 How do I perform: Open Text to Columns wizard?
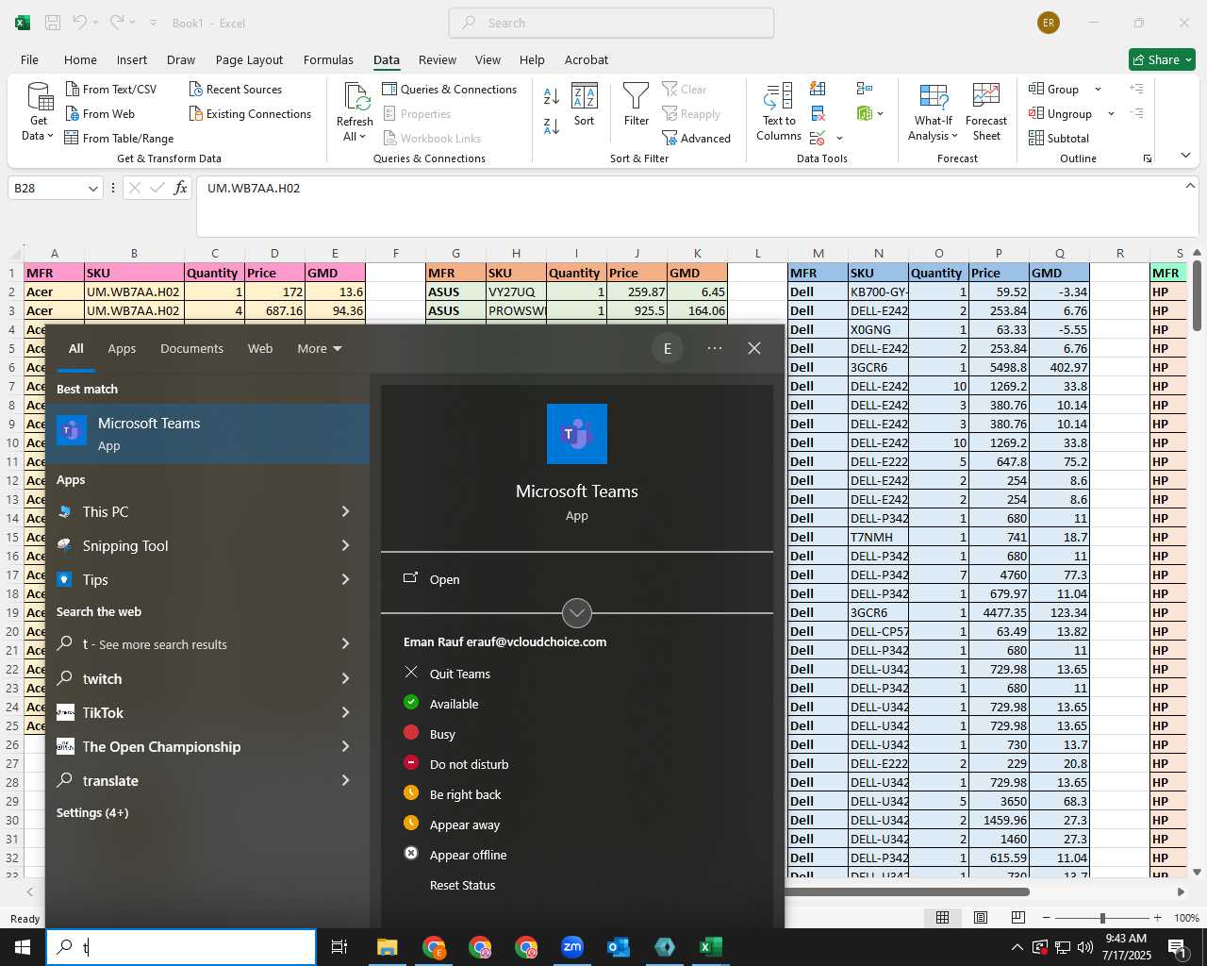pos(779,112)
